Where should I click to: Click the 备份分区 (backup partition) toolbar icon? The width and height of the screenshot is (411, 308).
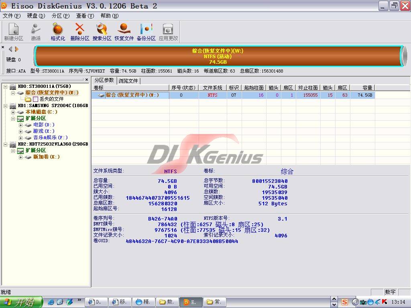click(x=146, y=32)
